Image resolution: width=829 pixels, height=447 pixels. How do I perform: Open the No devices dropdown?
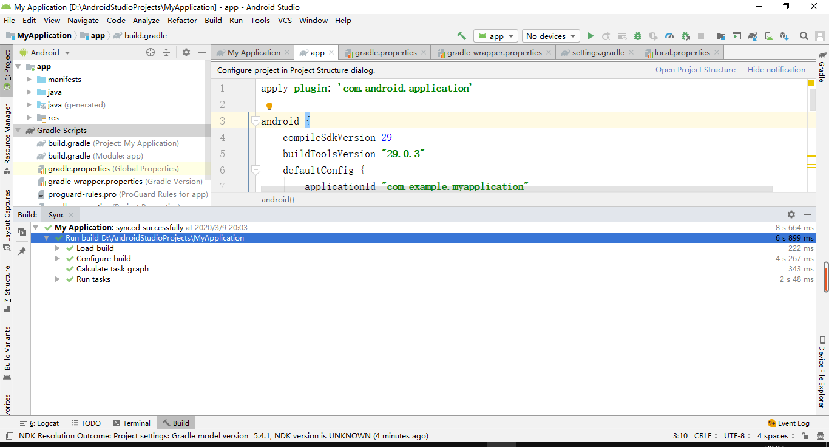tap(551, 36)
